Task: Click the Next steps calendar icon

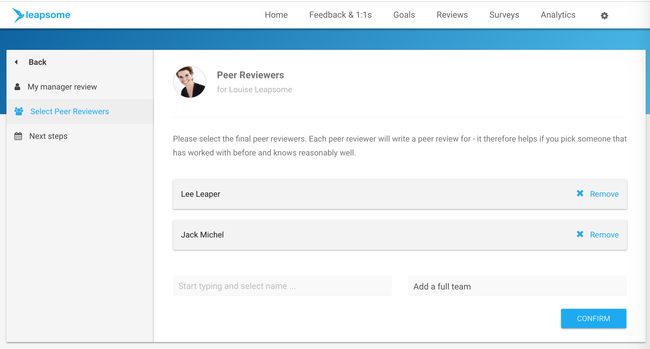Action: coord(18,136)
